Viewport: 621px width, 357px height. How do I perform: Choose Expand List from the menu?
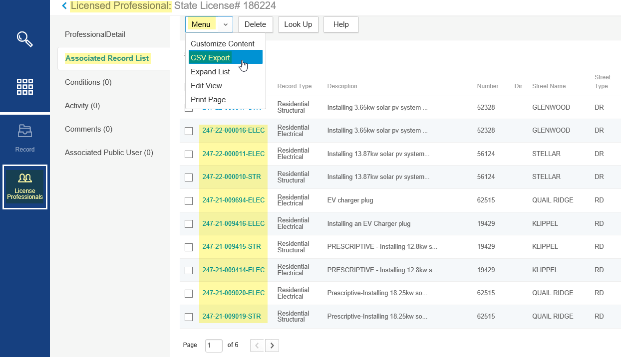pyautogui.click(x=210, y=72)
